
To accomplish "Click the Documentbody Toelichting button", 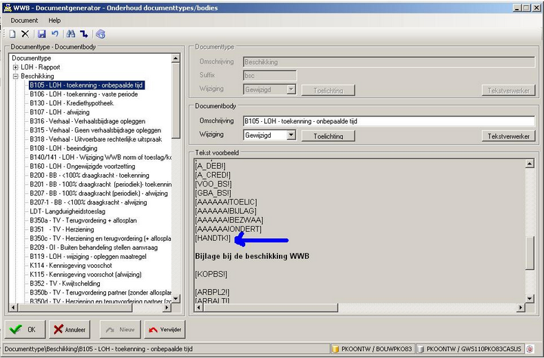I will (x=328, y=136).
